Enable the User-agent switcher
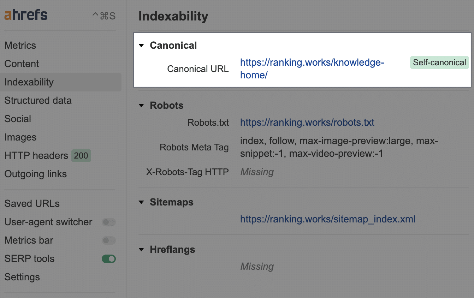 (108, 222)
